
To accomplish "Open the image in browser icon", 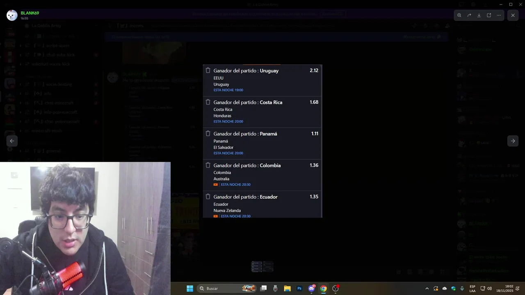I will coord(489,15).
